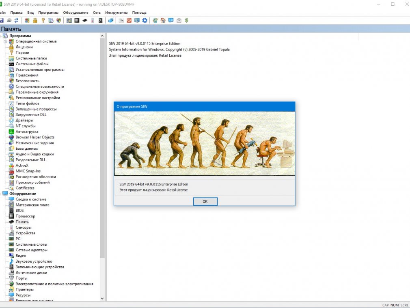
Task: Click the security shield toolbar icon
Action: tap(58, 20)
